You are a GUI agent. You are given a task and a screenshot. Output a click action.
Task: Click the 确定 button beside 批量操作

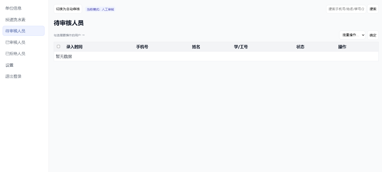tap(373, 35)
